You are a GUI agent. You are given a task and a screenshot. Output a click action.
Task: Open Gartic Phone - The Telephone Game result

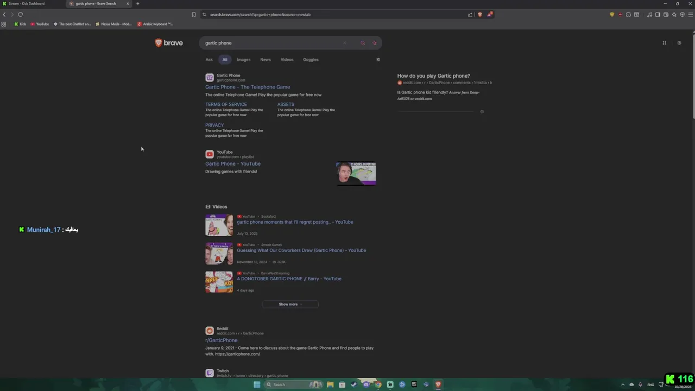(248, 87)
